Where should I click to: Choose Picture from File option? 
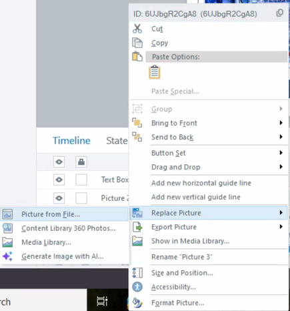64,214
